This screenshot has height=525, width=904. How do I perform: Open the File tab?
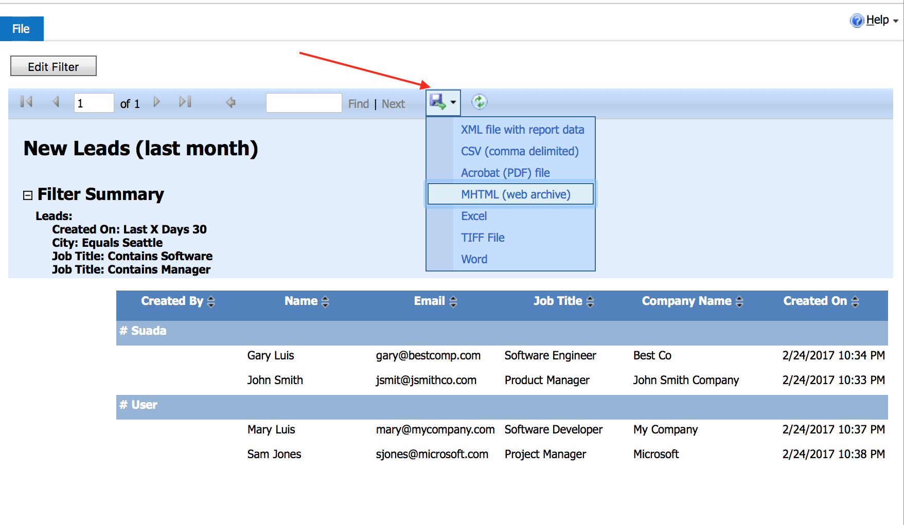pos(22,29)
